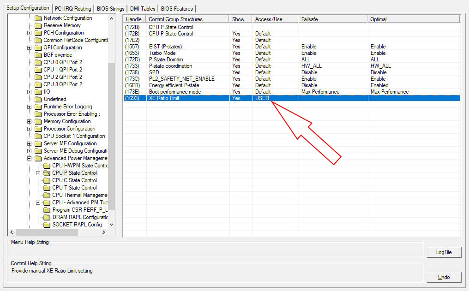
Task: Switch to the PCI IRQ Routing tab
Action: [x=73, y=8]
